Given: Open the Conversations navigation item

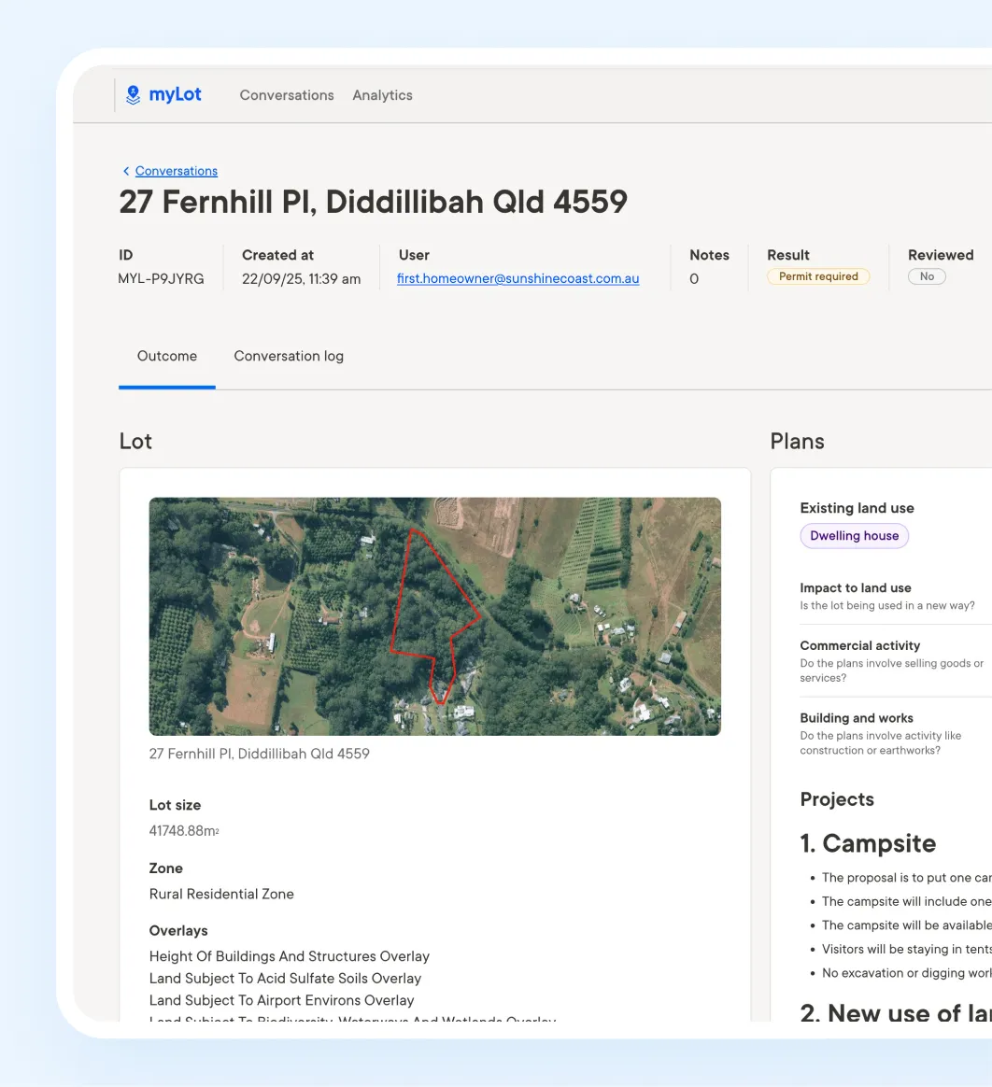Looking at the screenshot, I should click(286, 94).
